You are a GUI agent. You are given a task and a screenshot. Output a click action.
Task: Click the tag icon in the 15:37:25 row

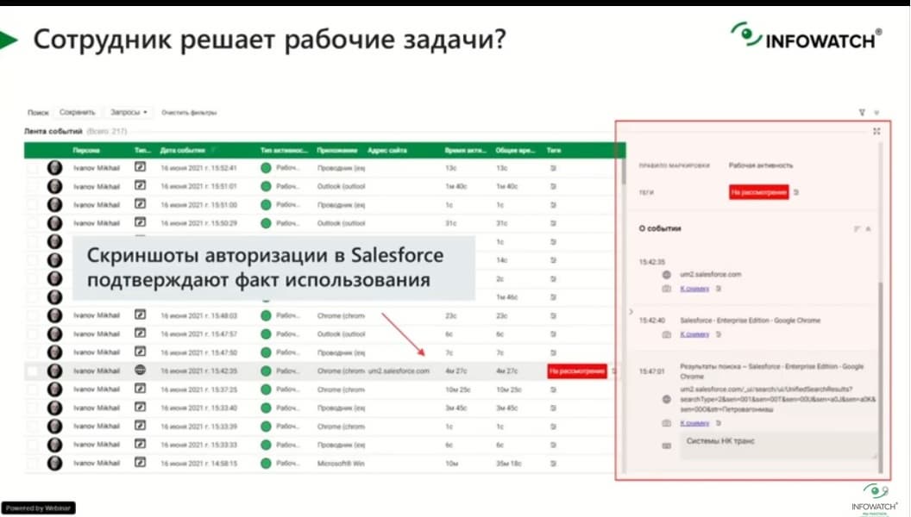[x=553, y=389]
